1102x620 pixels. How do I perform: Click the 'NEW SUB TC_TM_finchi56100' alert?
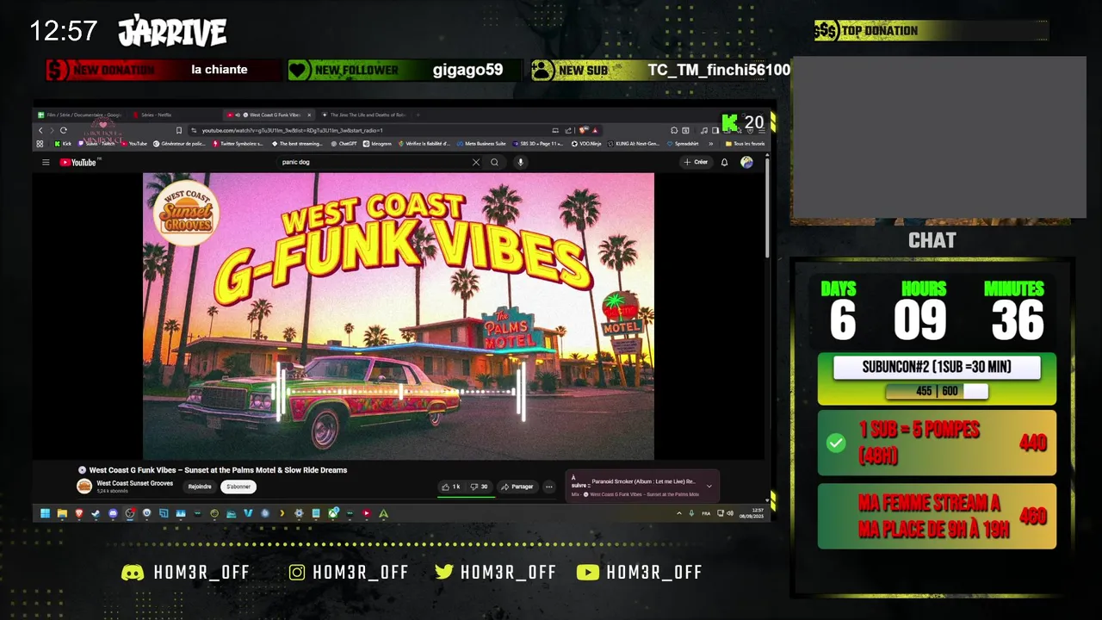660,70
